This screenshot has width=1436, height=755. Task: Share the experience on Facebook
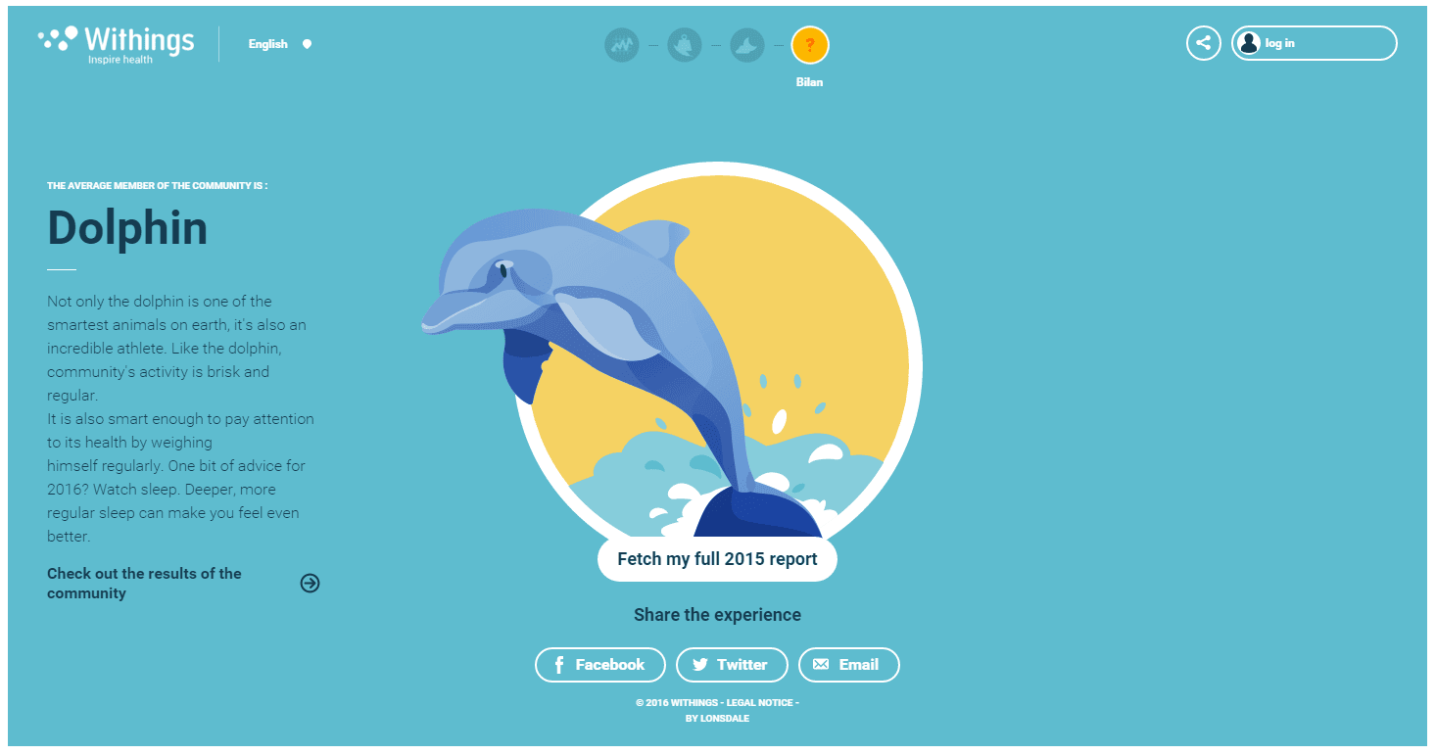click(600, 665)
